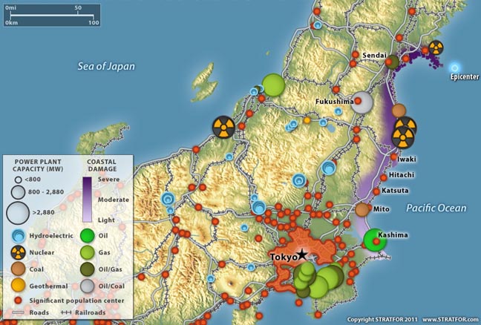Click the 800 - 2,880 capacity circle
481x325 pixels.
(x=18, y=192)
